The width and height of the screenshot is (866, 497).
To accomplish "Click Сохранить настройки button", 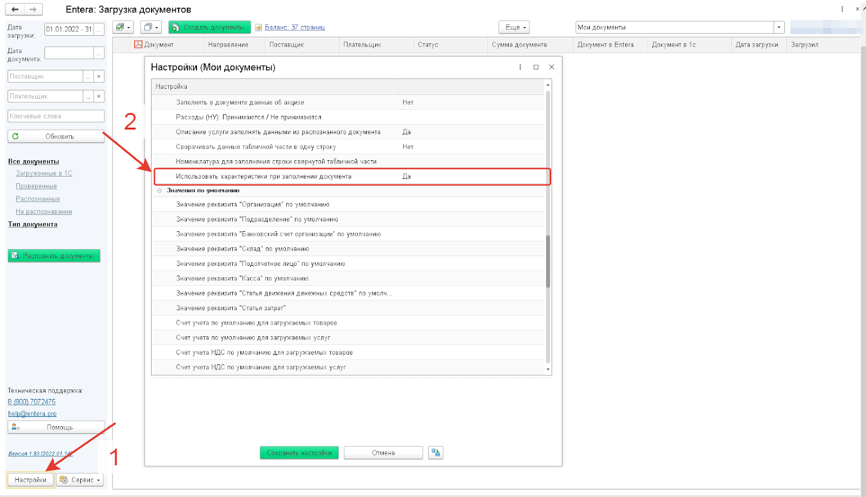I will pos(299,453).
